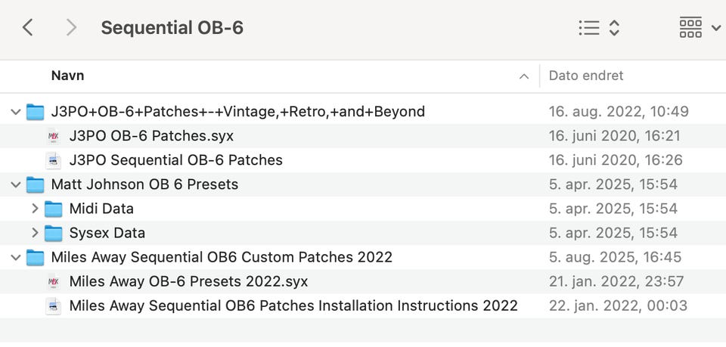The width and height of the screenshot is (726, 347).
Task: Click the Miles Away OB-6 Presets 2022.syx icon
Action: (53, 282)
